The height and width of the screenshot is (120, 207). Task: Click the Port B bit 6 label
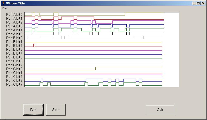pyautogui.click(x=14, y=61)
